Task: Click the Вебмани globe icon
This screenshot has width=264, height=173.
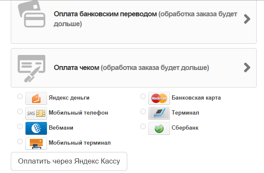Action: [x=36, y=128]
